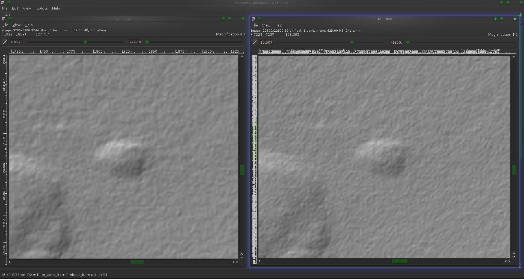Click the B2 offset slider handle
524x279 pixels.
408,42
